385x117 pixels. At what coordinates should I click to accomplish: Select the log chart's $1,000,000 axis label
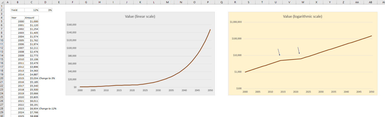236,22
